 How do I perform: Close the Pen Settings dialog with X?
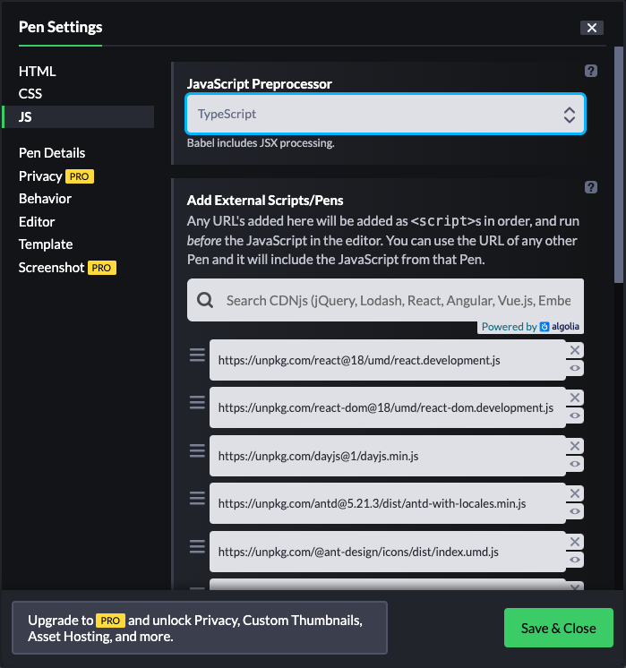(591, 28)
